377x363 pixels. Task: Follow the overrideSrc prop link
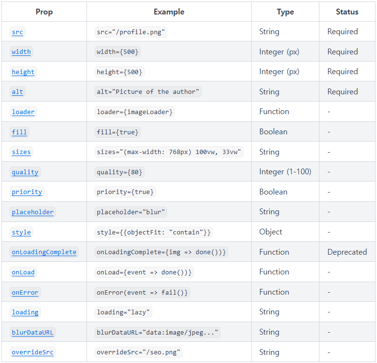tap(33, 352)
